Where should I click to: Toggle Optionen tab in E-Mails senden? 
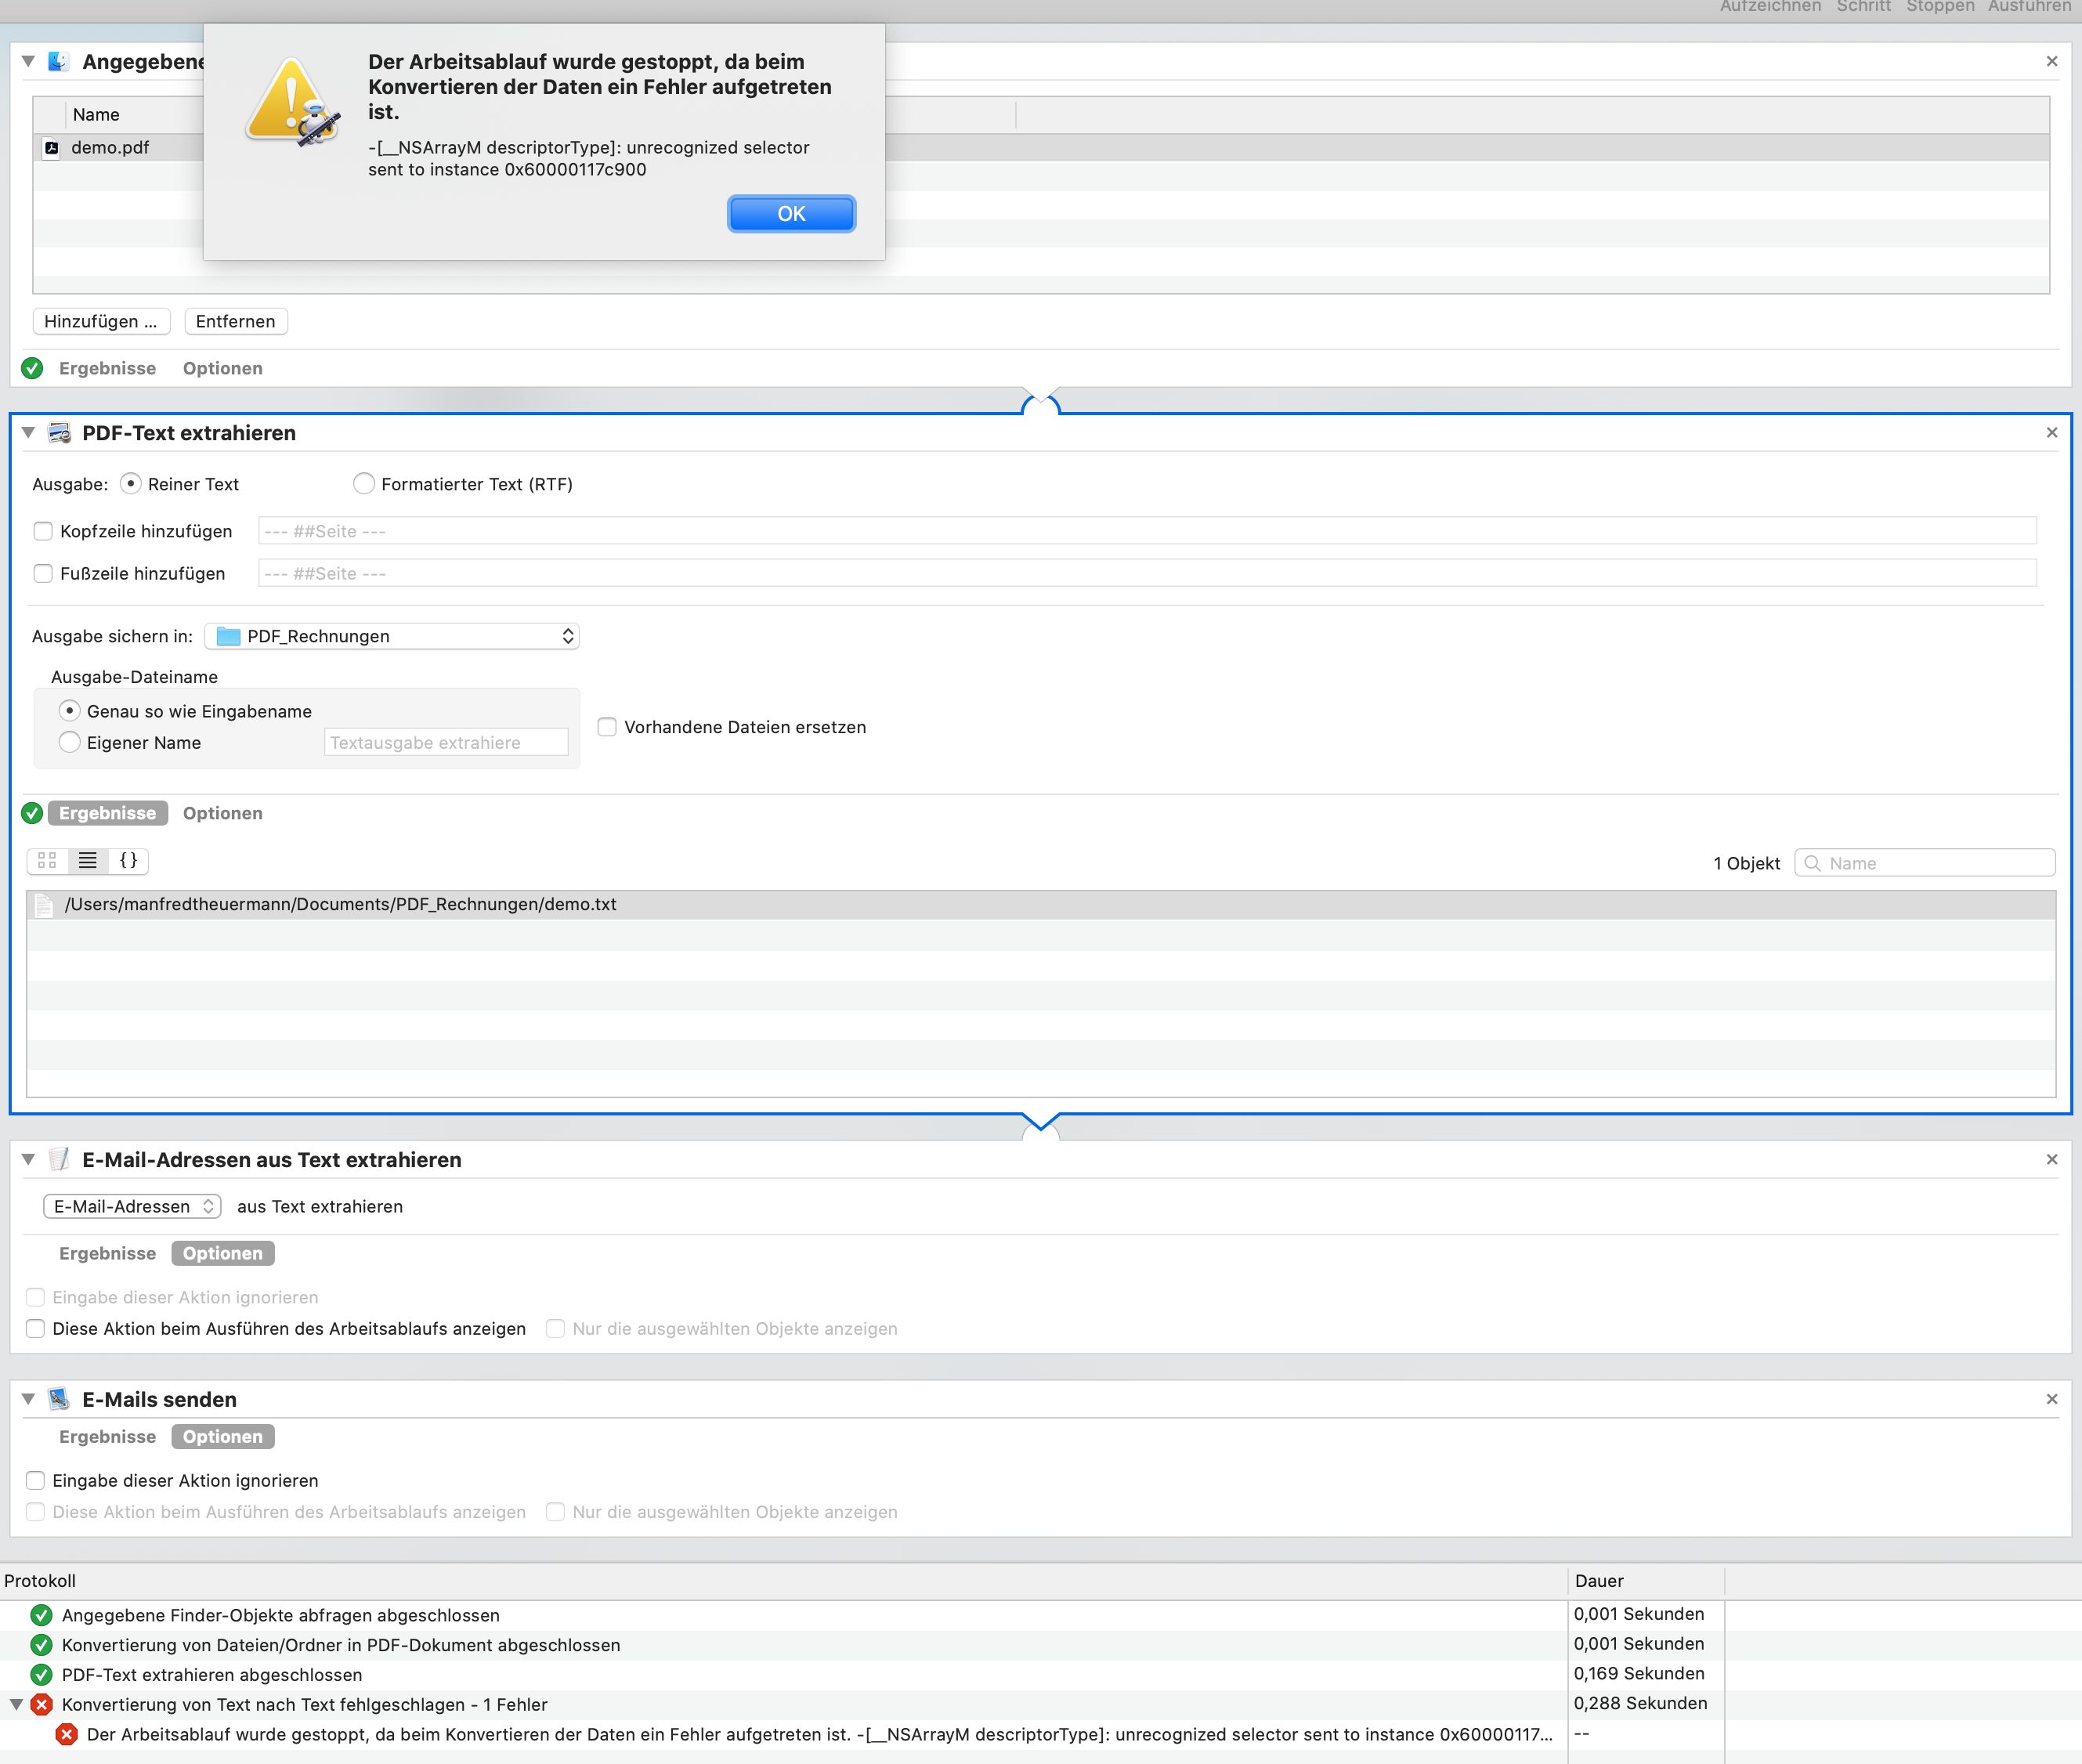click(223, 1436)
